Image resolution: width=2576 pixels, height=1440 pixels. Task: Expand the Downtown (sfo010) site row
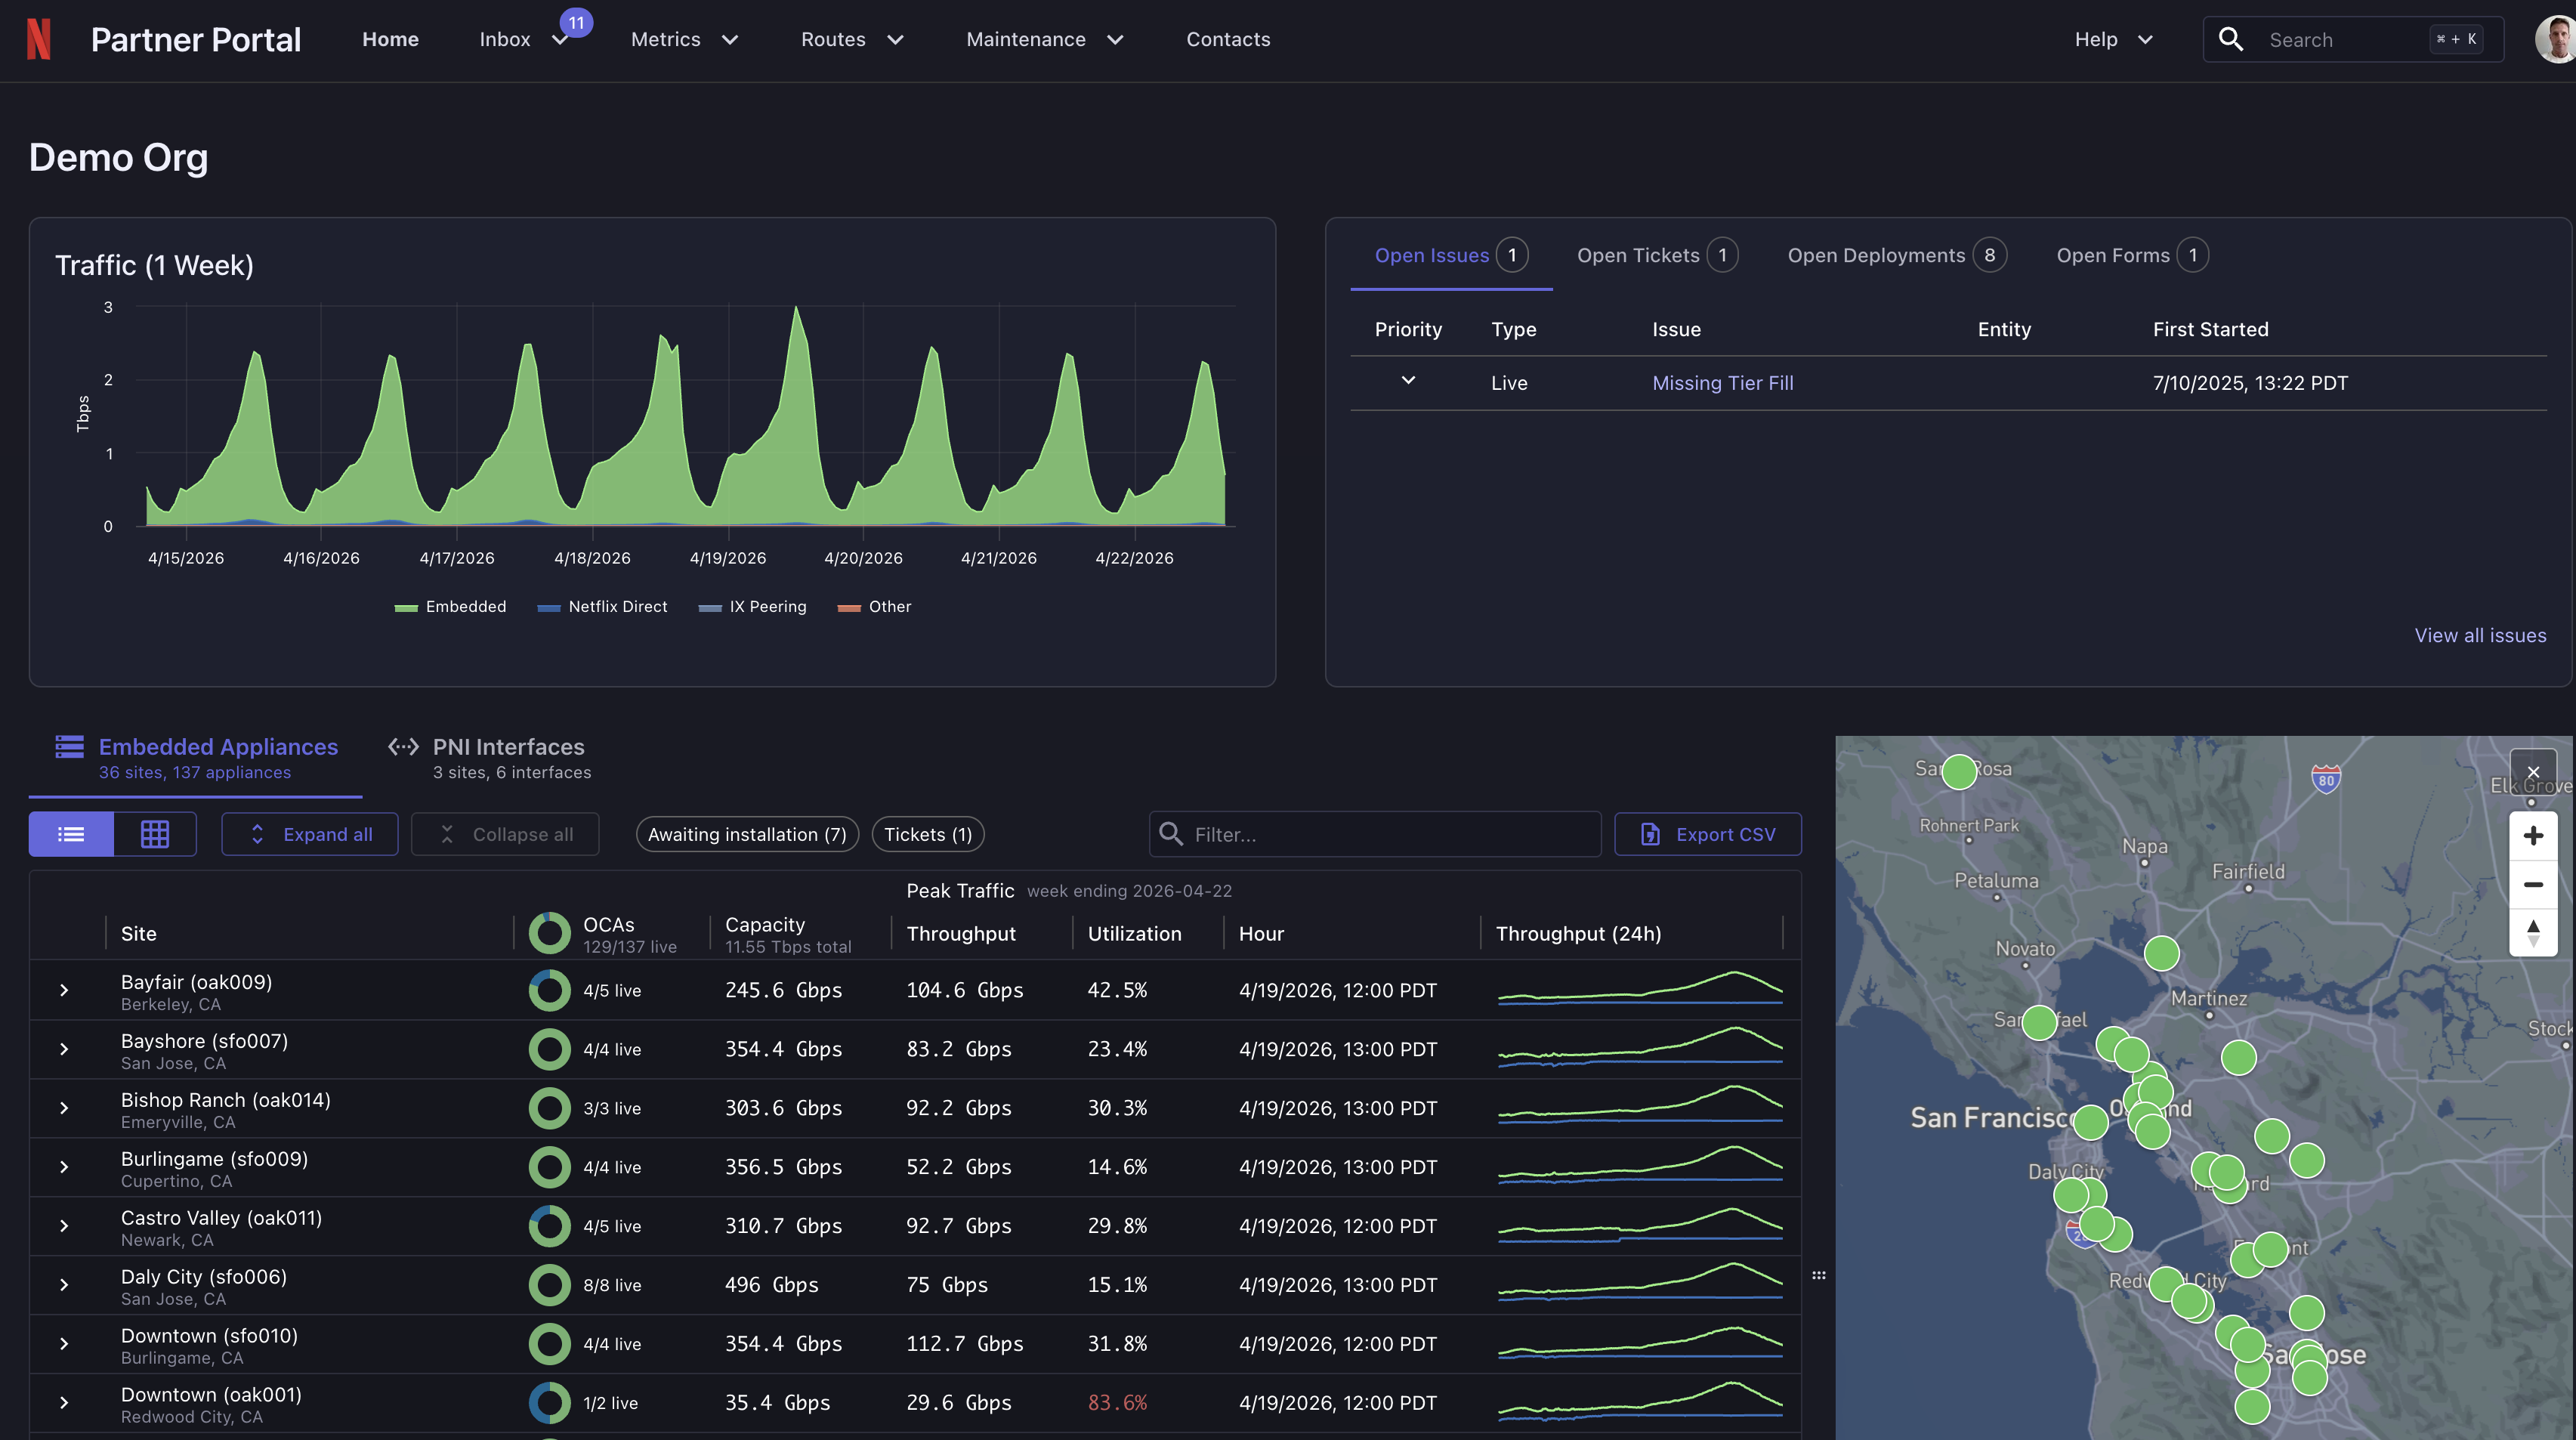coord(64,1344)
